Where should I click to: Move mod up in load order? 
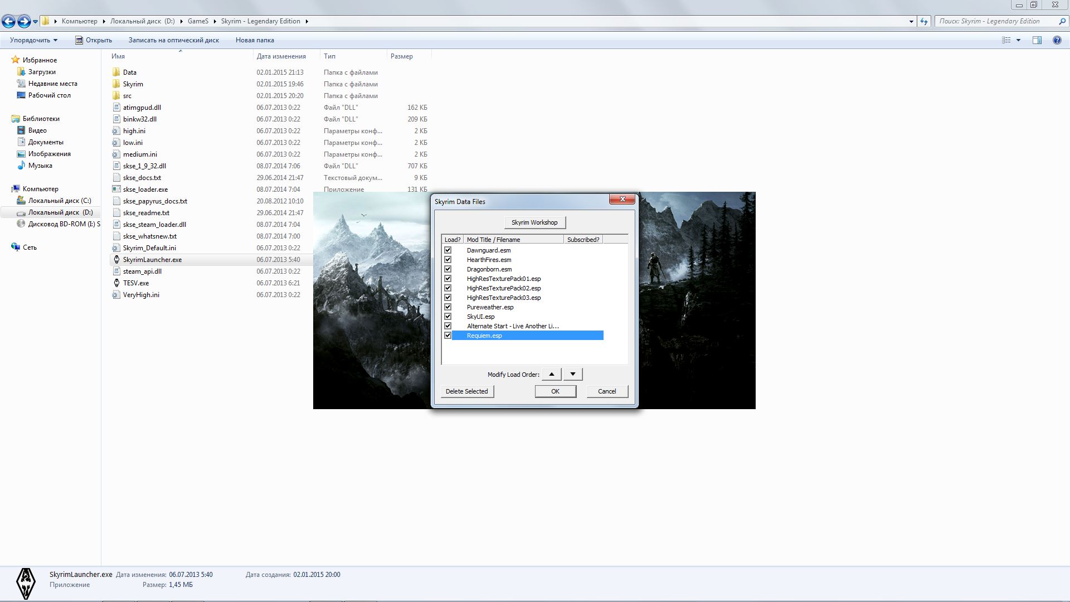pos(552,374)
